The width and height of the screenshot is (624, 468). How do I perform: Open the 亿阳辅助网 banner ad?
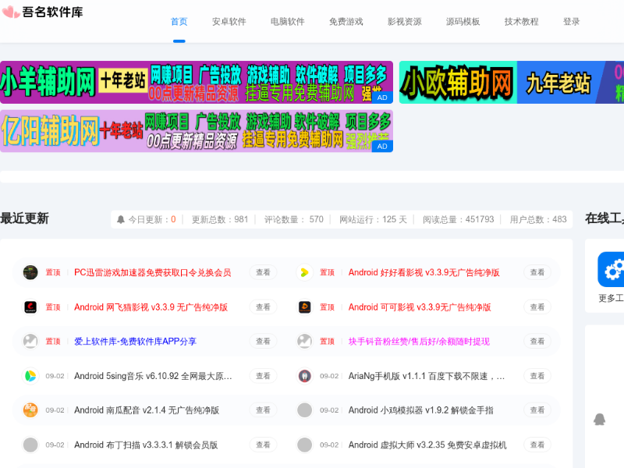coord(197,131)
